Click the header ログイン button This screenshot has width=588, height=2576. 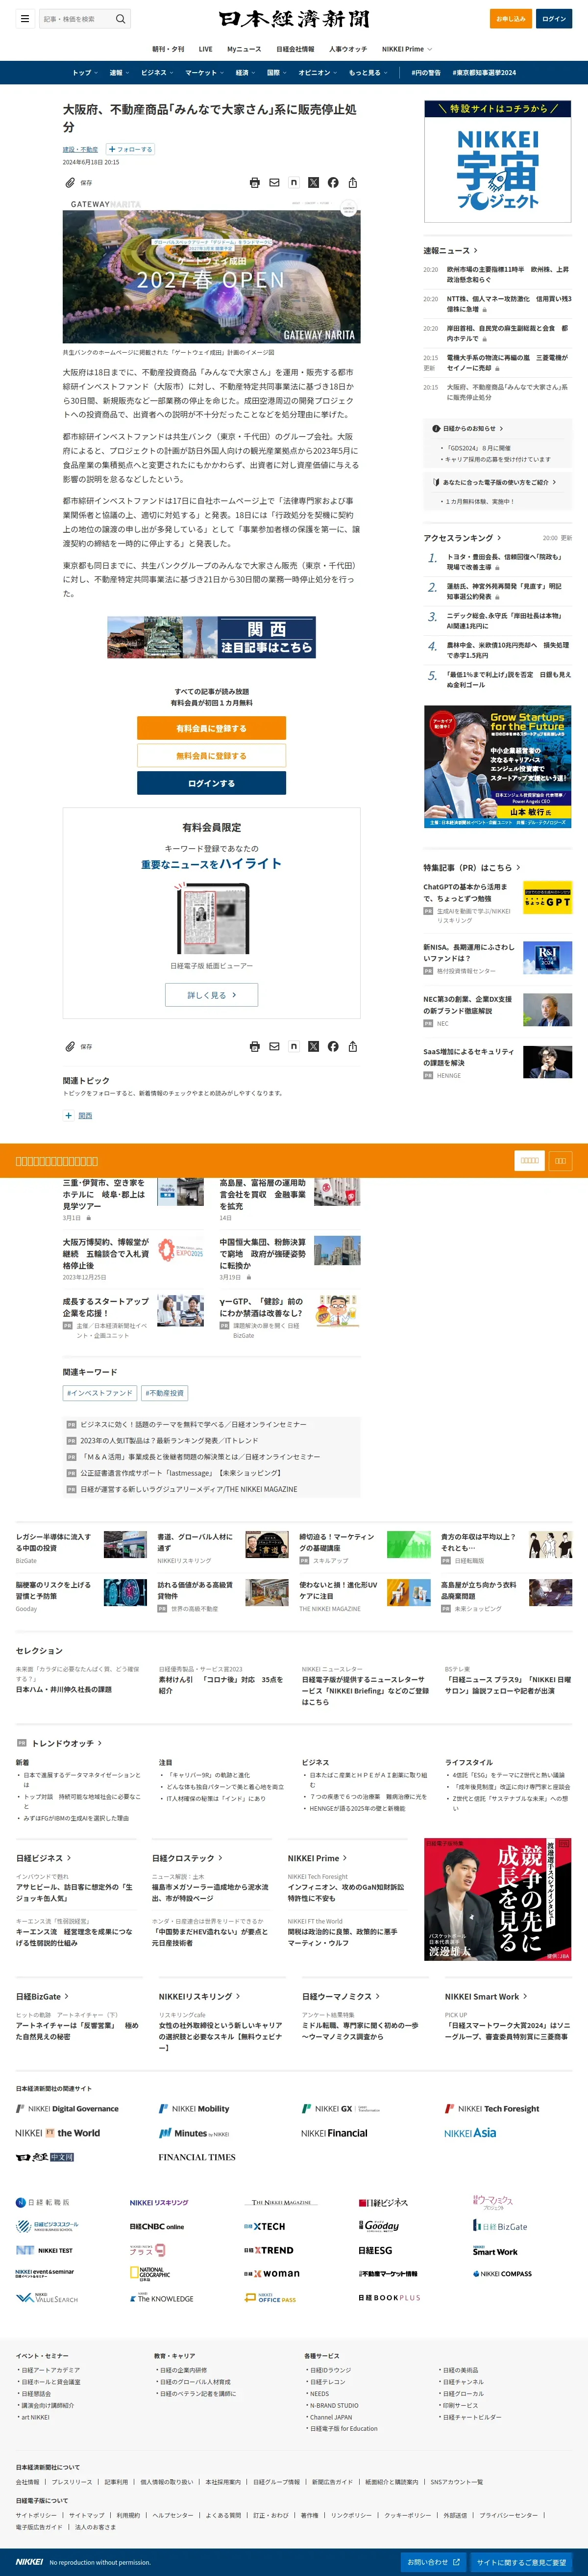click(554, 18)
